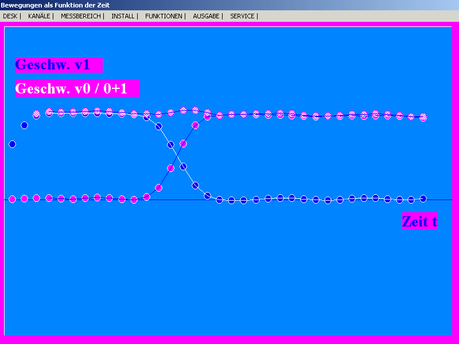Open the SERVICE menu
The image size is (459, 344).
point(242,16)
